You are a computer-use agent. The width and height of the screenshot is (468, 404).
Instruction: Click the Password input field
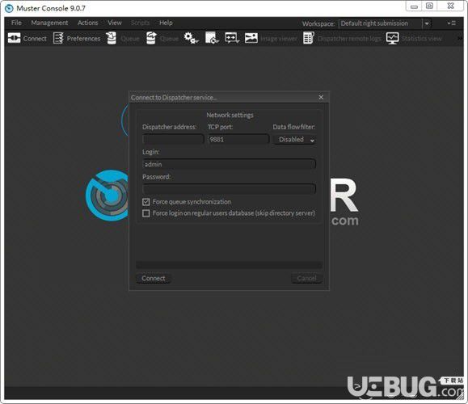(230, 189)
